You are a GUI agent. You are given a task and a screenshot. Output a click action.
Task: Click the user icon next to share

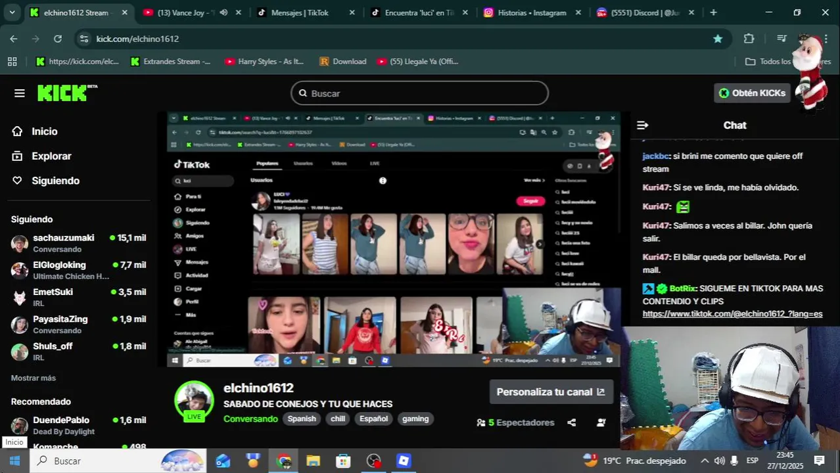pos(601,422)
